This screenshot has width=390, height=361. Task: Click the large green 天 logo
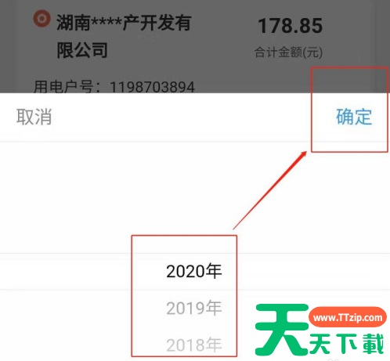pyautogui.click(x=282, y=330)
